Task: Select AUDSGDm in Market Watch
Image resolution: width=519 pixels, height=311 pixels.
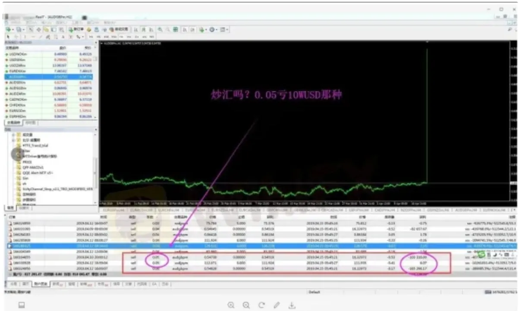Action: [48, 88]
